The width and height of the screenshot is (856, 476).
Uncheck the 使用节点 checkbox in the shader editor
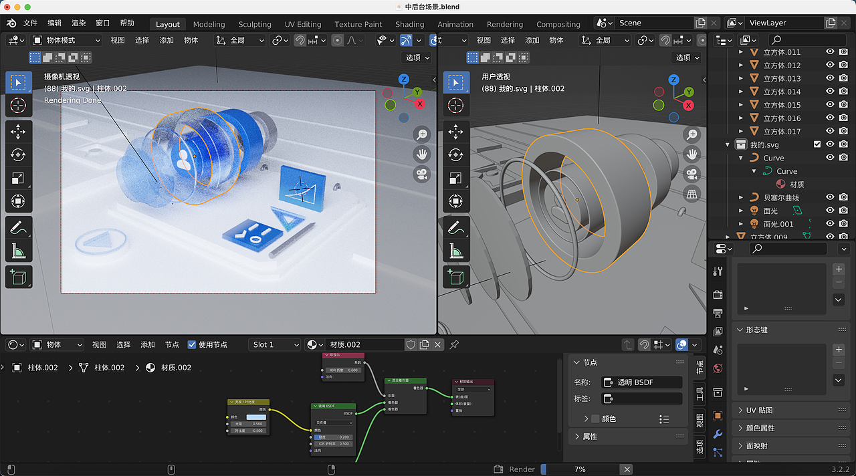(193, 344)
